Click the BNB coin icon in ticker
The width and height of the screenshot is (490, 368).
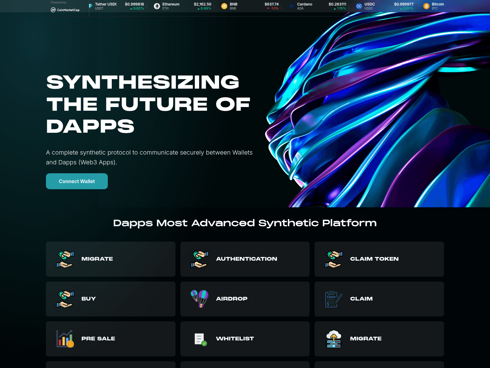point(224,6)
